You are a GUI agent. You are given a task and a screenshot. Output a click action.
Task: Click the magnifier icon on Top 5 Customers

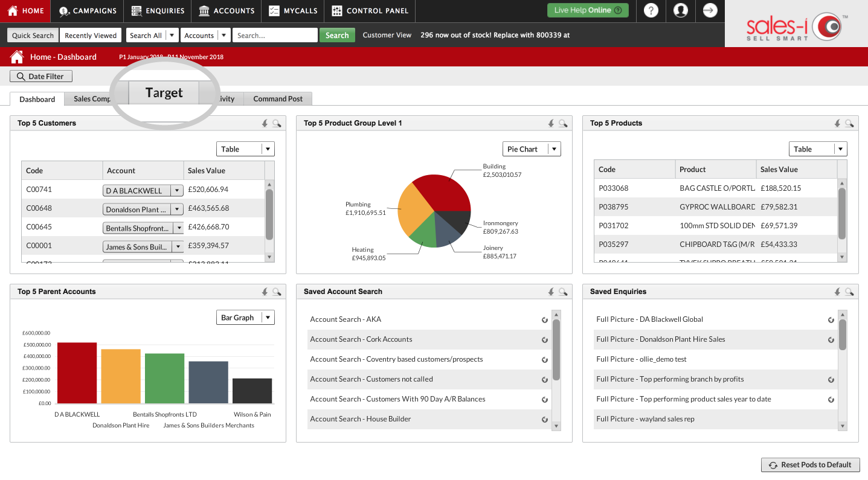tap(277, 123)
